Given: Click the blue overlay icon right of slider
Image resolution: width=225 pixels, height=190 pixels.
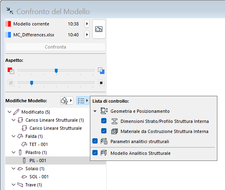Looking at the screenshot, I should click(x=101, y=71).
